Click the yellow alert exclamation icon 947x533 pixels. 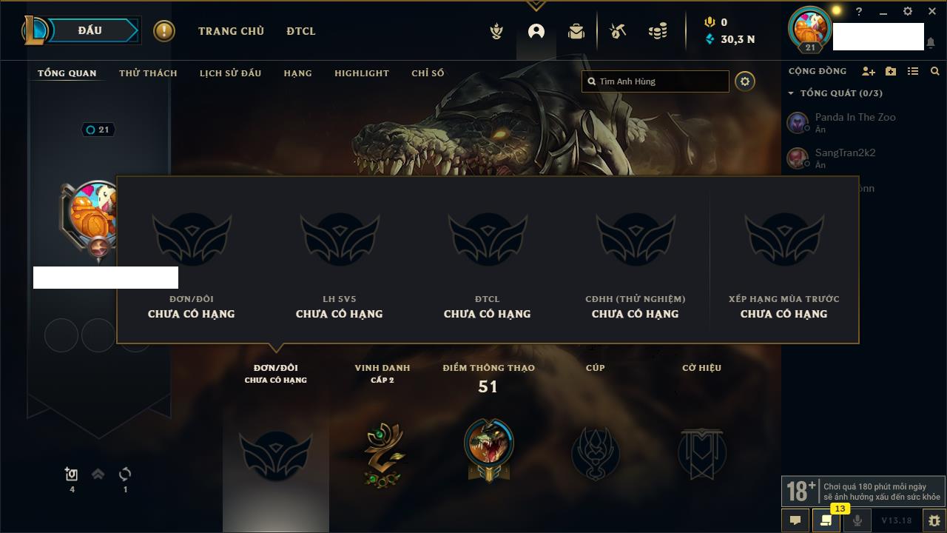point(164,31)
